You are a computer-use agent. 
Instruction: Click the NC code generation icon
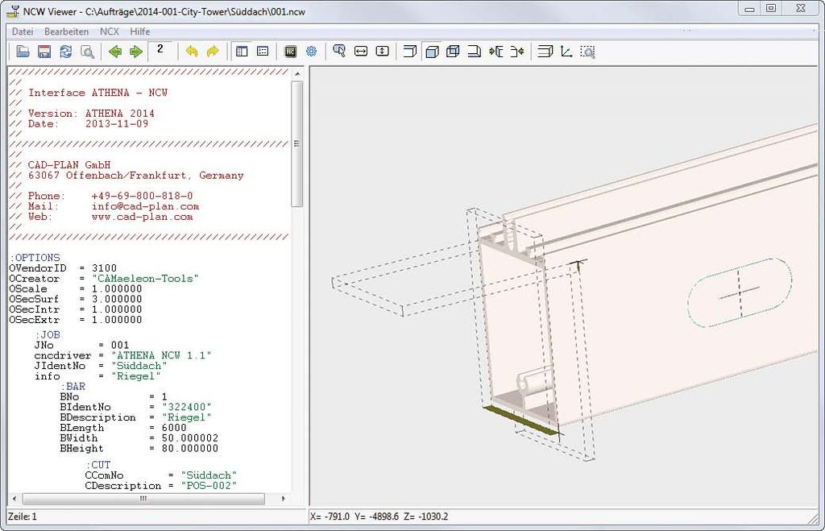(290, 52)
